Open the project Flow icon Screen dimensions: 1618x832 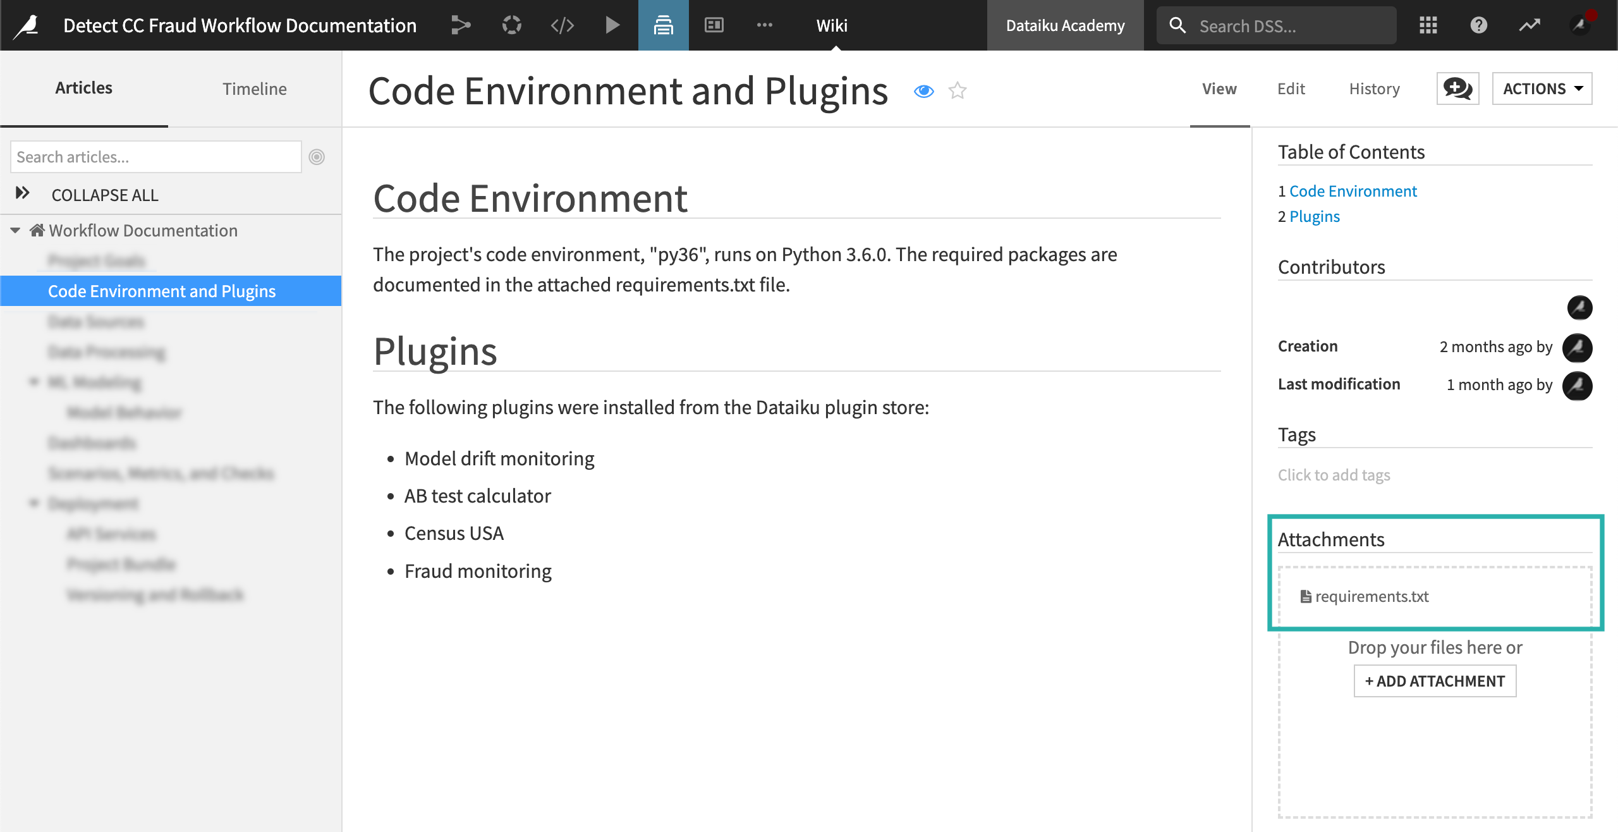pyautogui.click(x=461, y=25)
